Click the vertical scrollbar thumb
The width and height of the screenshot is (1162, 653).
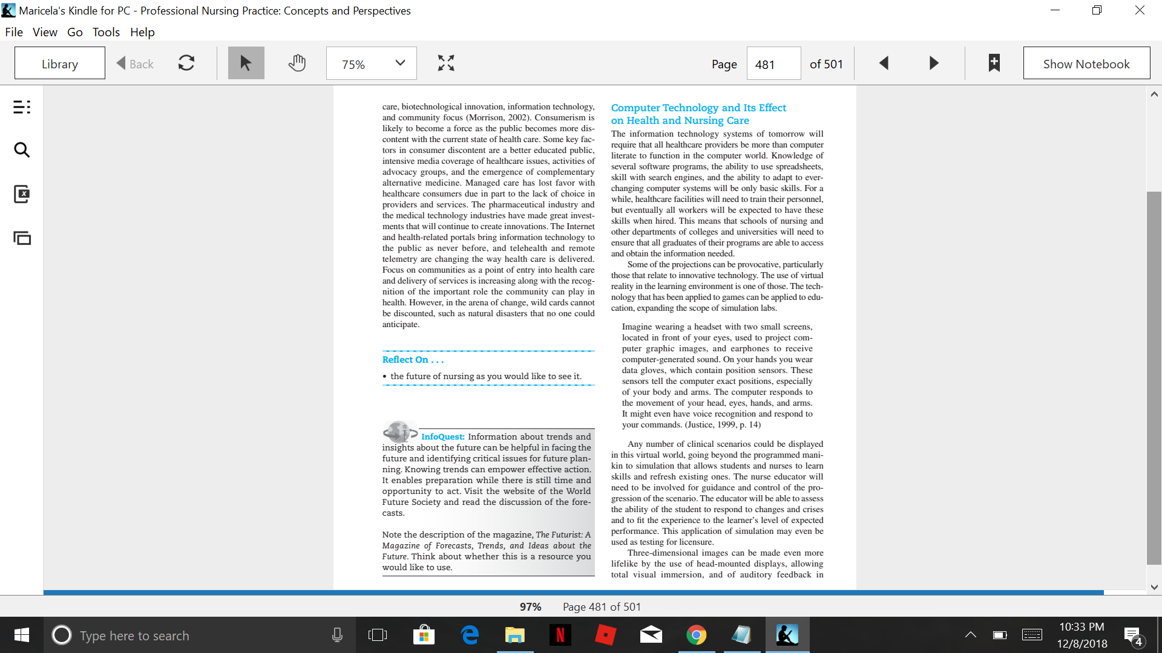pyautogui.click(x=1154, y=378)
